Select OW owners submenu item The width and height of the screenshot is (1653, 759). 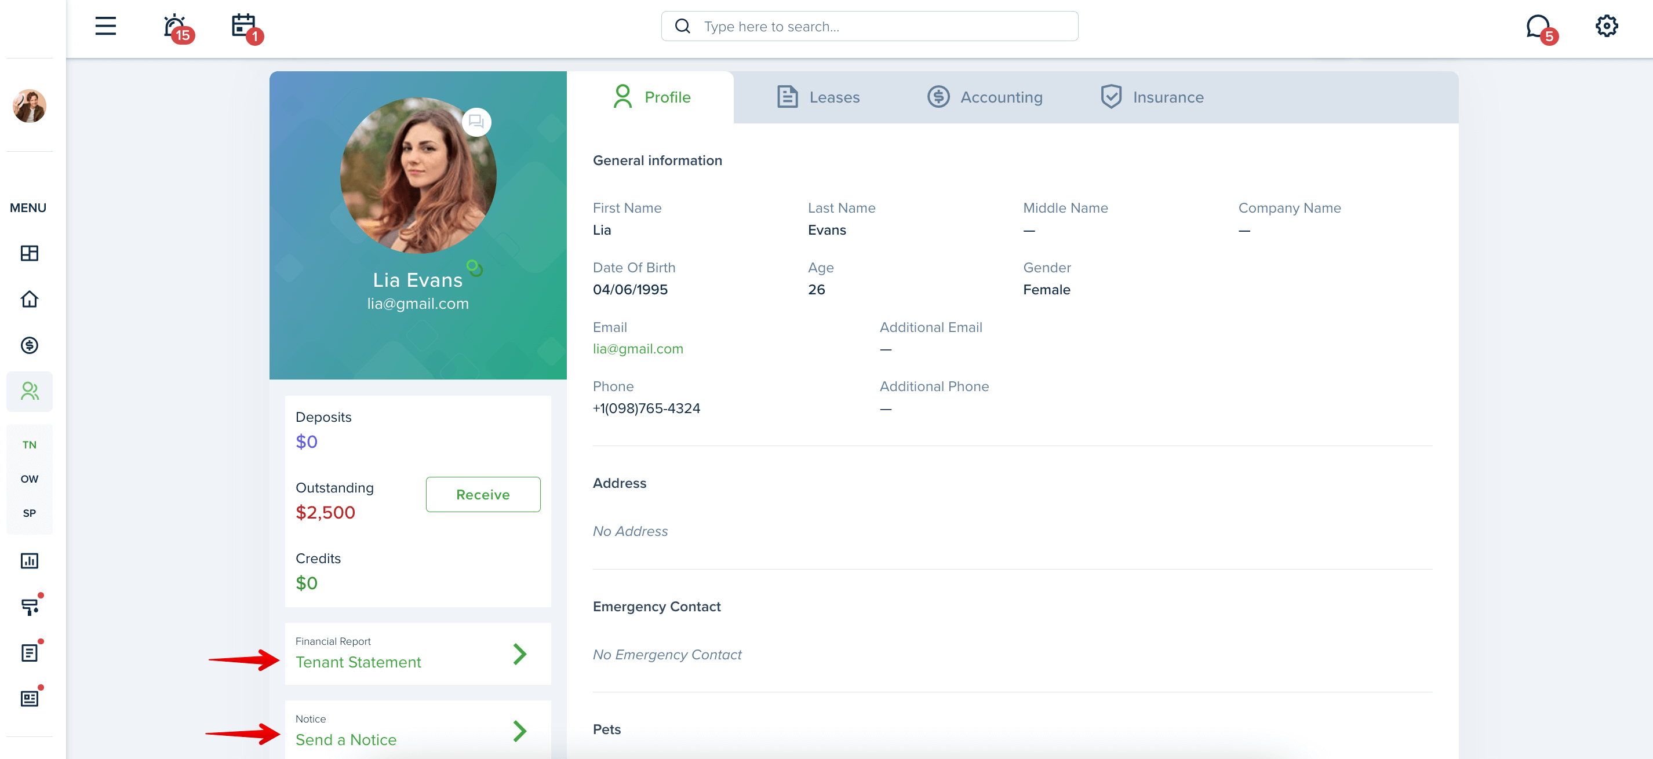click(x=30, y=479)
